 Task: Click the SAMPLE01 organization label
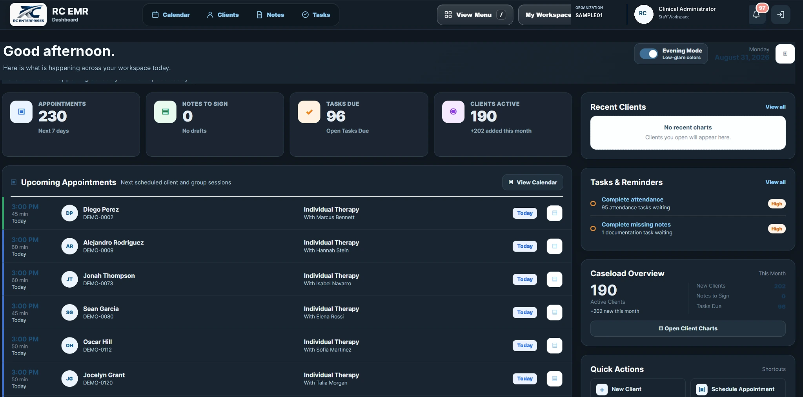coord(589,15)
